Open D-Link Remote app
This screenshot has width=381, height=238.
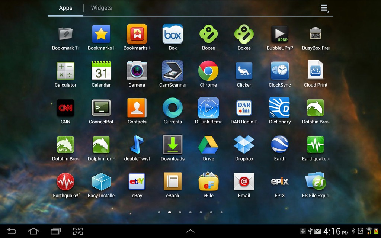point(208,107)
